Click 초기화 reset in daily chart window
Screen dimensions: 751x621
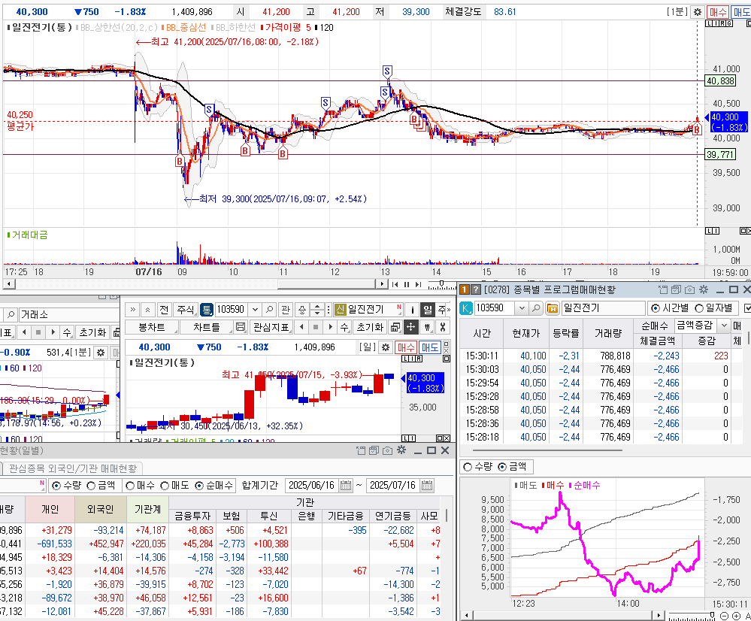pyautogui.click(x=370, y=327)
